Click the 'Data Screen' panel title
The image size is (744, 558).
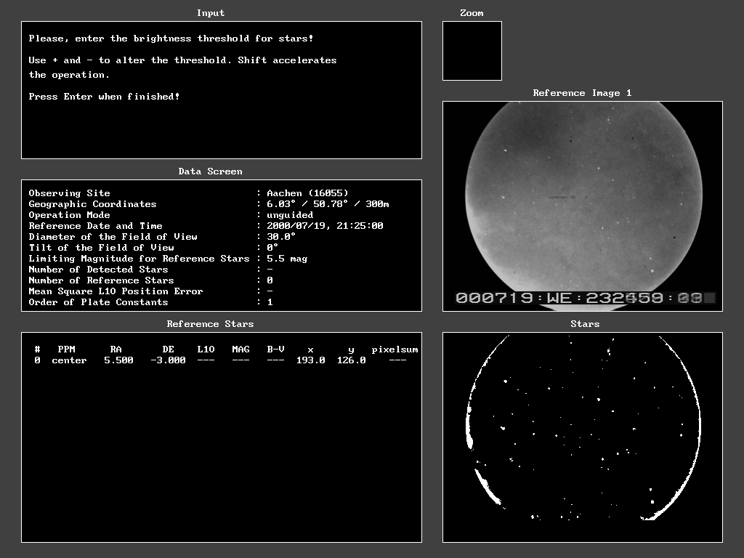tap(210, 171)
